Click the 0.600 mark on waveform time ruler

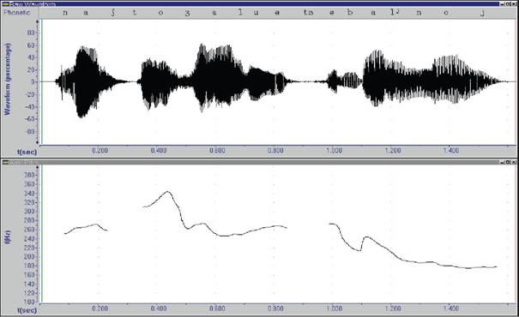click(217, 151)
